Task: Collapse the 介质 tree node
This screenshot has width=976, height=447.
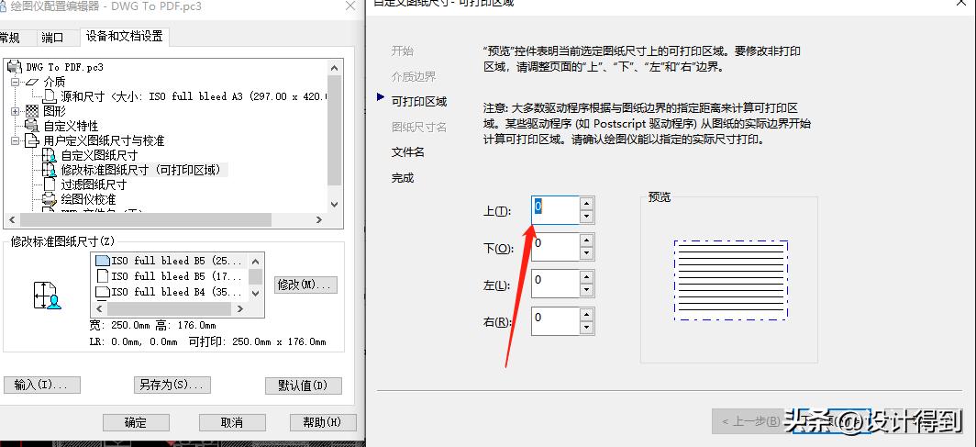Action: [x=15, y=82]
